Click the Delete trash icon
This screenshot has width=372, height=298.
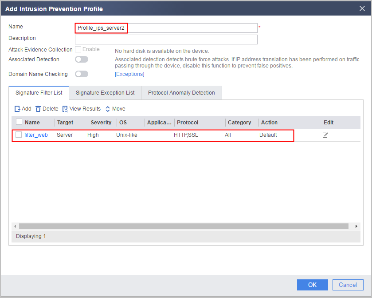pyautogui.click(x=38, y=109)
